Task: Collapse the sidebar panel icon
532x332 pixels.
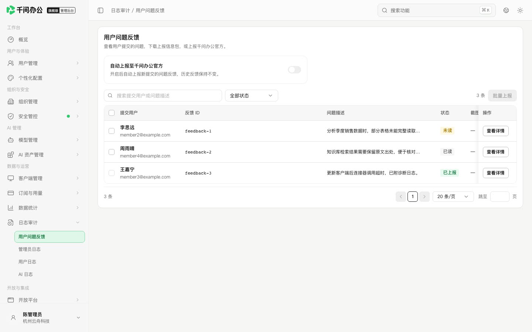Action: pos(100,10)
